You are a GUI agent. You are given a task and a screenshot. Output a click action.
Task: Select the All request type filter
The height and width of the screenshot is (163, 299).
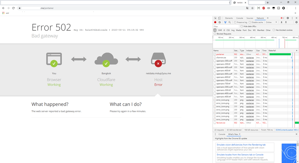pos(215,30)
